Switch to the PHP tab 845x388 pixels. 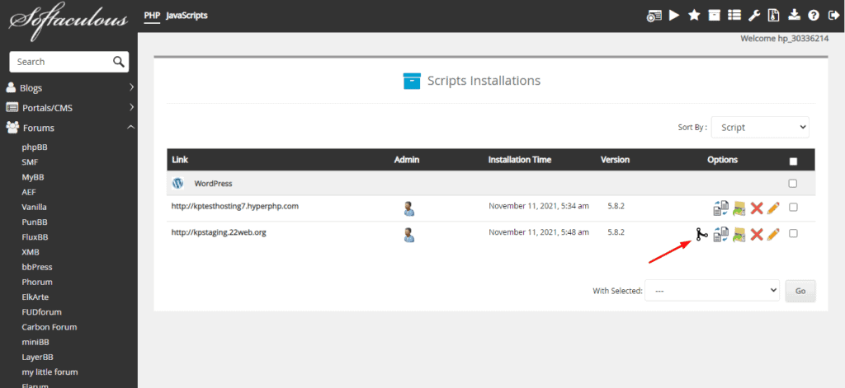(x=152, y=15)
